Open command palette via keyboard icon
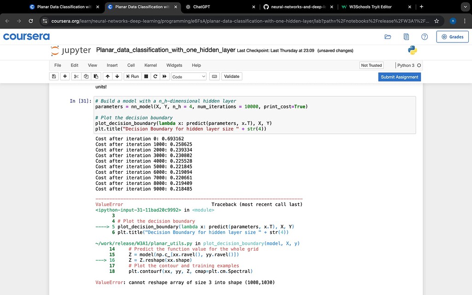 (214, 76)
